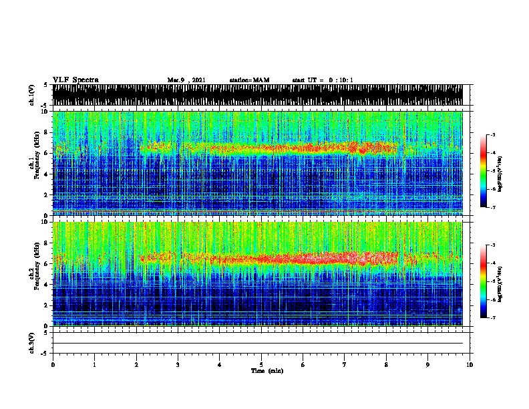The height and width of the screenshot is (409, 529).
Task: Click the flat ch.3 signal line
Action: [x=257, y=344]
